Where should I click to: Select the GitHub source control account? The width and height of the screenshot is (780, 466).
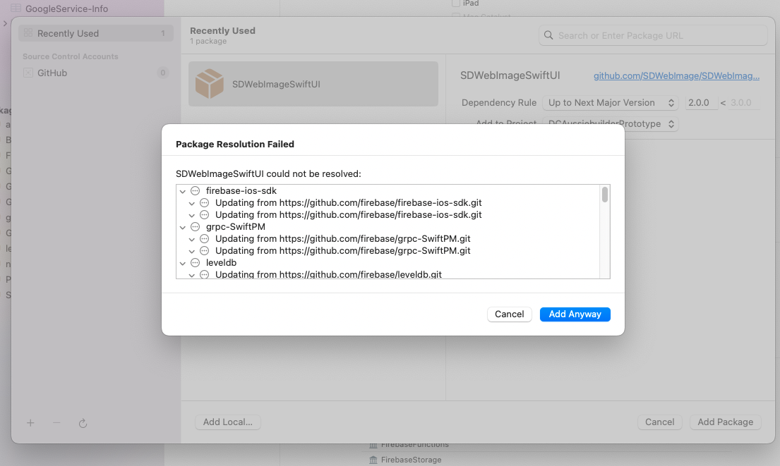(95, 73)
